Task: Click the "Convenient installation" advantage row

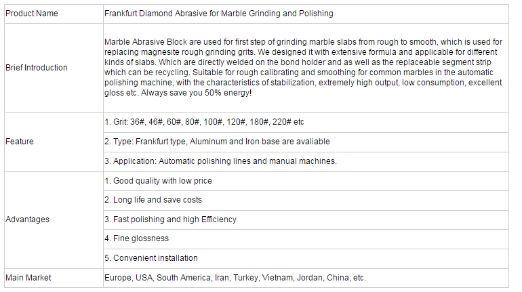Action: tap(151, 258)
